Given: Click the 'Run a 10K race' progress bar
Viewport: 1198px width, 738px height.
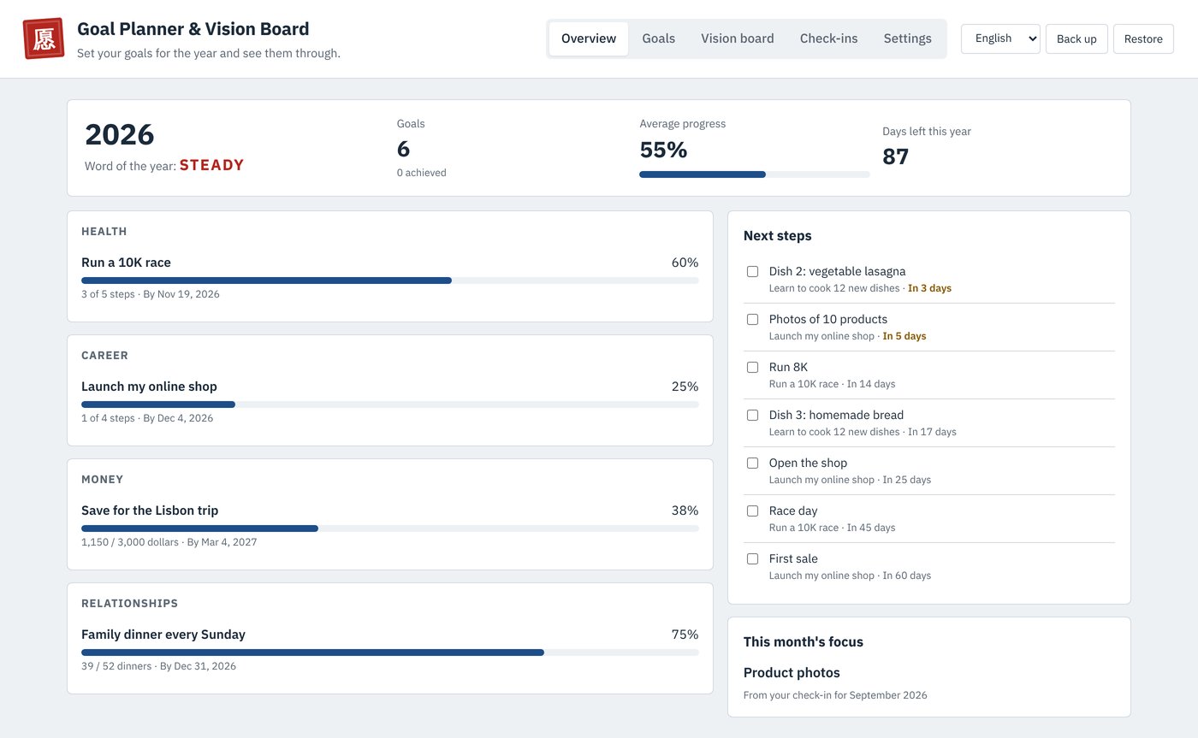Looking at the screenshot, I should 390,280.
